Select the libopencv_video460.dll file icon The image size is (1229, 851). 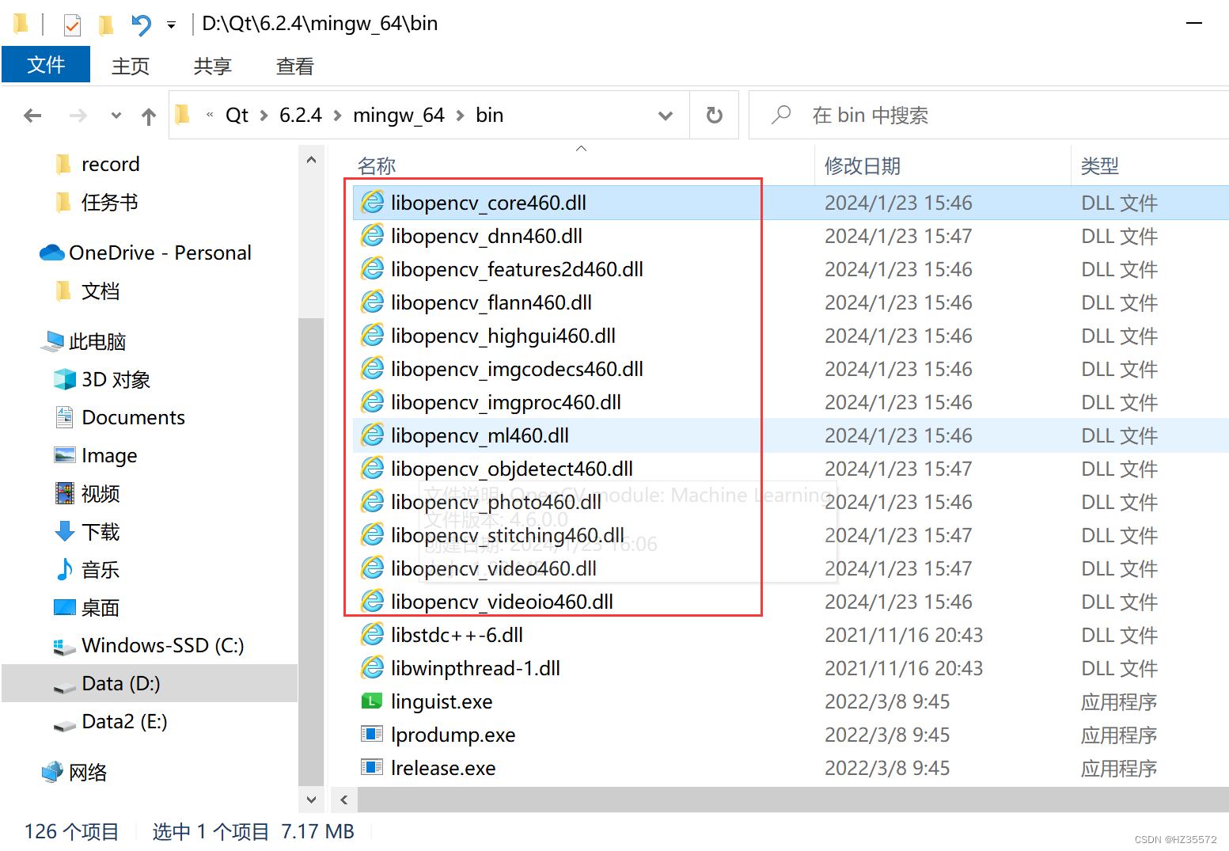[372, 568]
